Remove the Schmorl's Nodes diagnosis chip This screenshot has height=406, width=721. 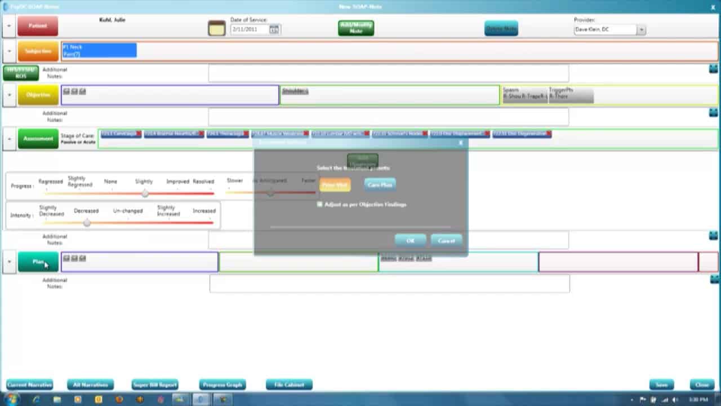click(425, 134)
